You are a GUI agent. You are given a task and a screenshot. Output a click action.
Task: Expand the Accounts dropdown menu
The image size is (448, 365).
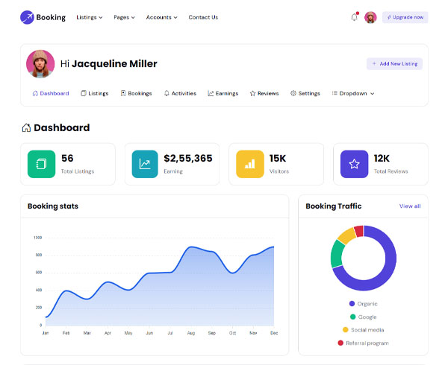(162, 17)
